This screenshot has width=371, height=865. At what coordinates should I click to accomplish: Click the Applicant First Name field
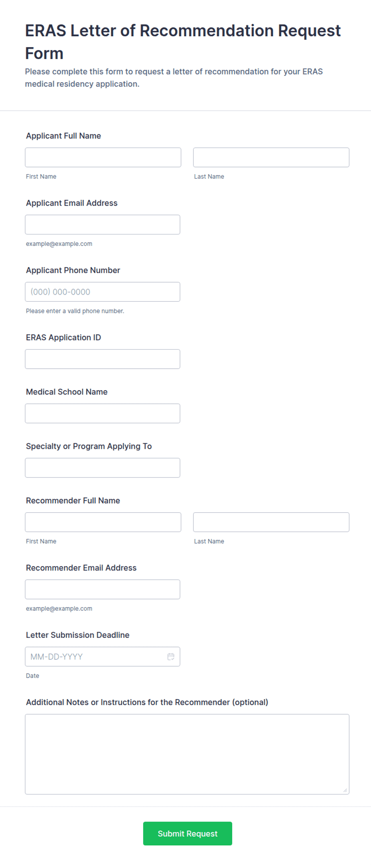click(103, 157)
